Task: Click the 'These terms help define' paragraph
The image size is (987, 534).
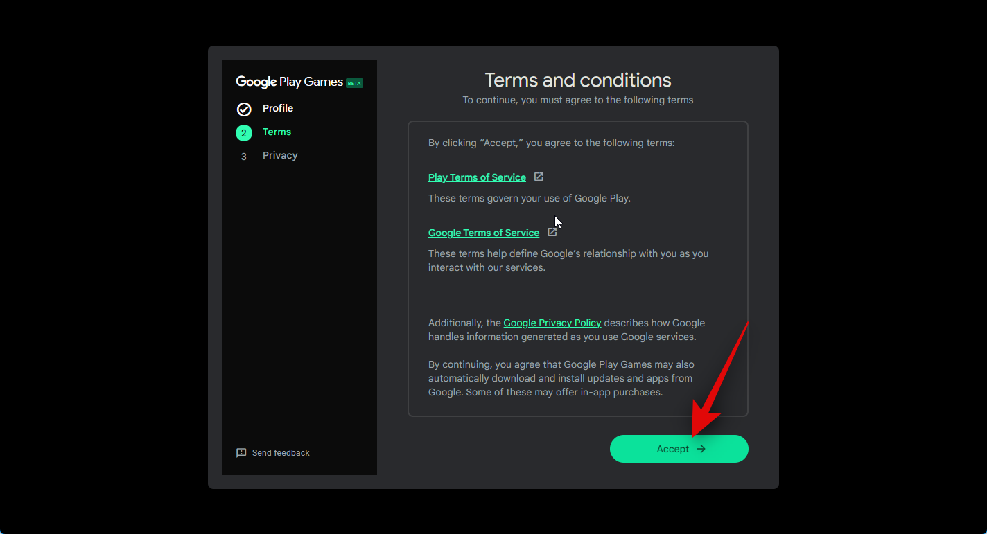Action: point(568,260)
